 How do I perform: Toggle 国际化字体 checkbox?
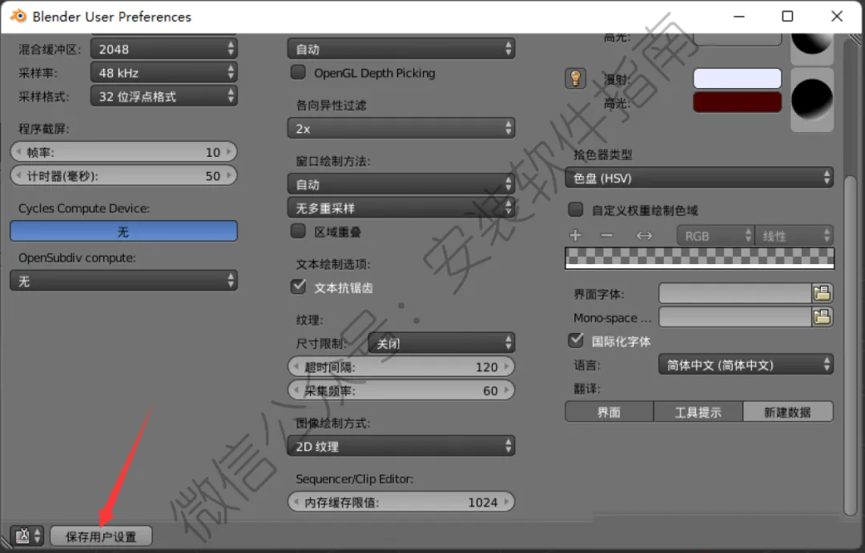pos(576,340)
